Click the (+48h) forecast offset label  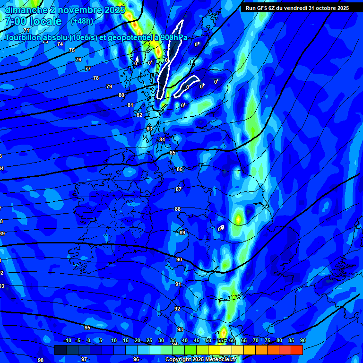[82, 21]
